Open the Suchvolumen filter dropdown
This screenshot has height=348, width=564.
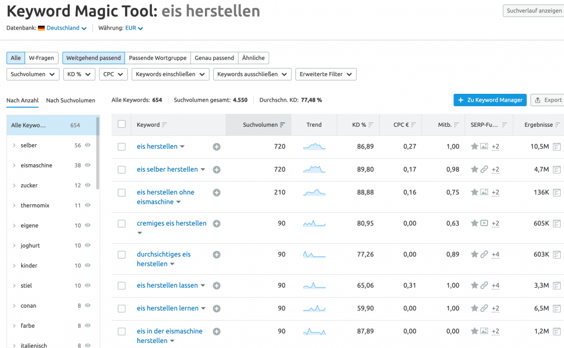coord(33,74)
